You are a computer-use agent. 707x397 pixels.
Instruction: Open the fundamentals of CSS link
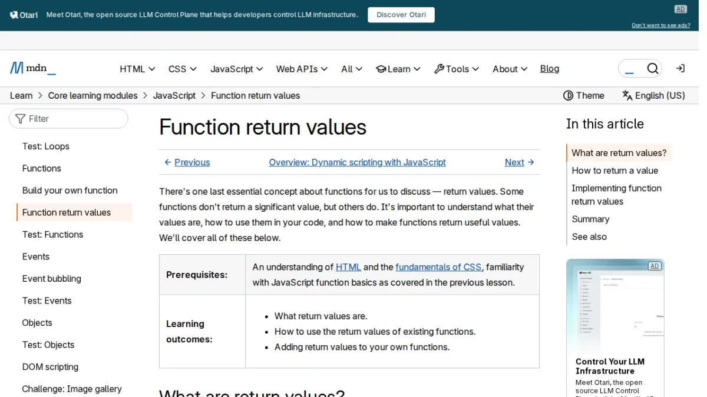[438, 267]
